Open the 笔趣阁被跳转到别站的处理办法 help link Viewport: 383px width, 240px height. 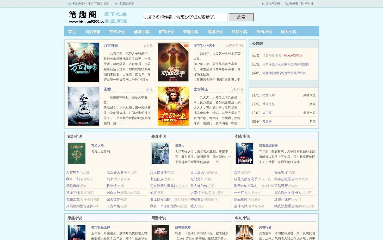pos(284,73)
